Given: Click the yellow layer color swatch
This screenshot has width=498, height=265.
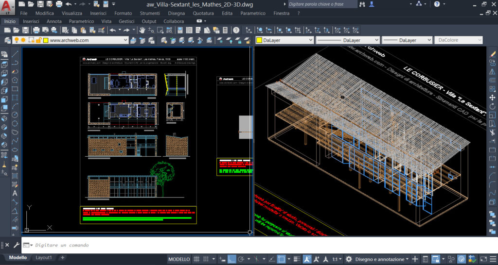Looking at the screenshot, I should point(45,40).
